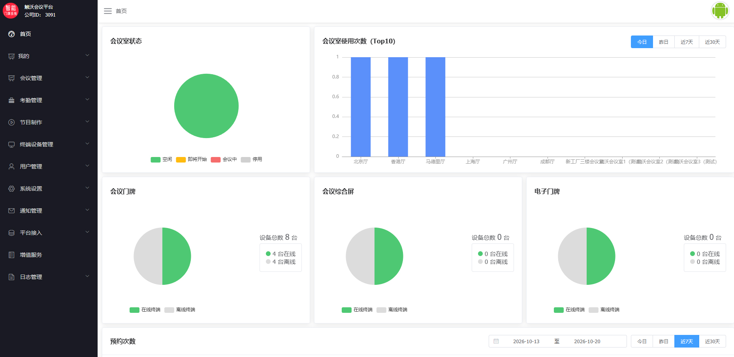Click the 平台接入 database icon

pos(11,233)
